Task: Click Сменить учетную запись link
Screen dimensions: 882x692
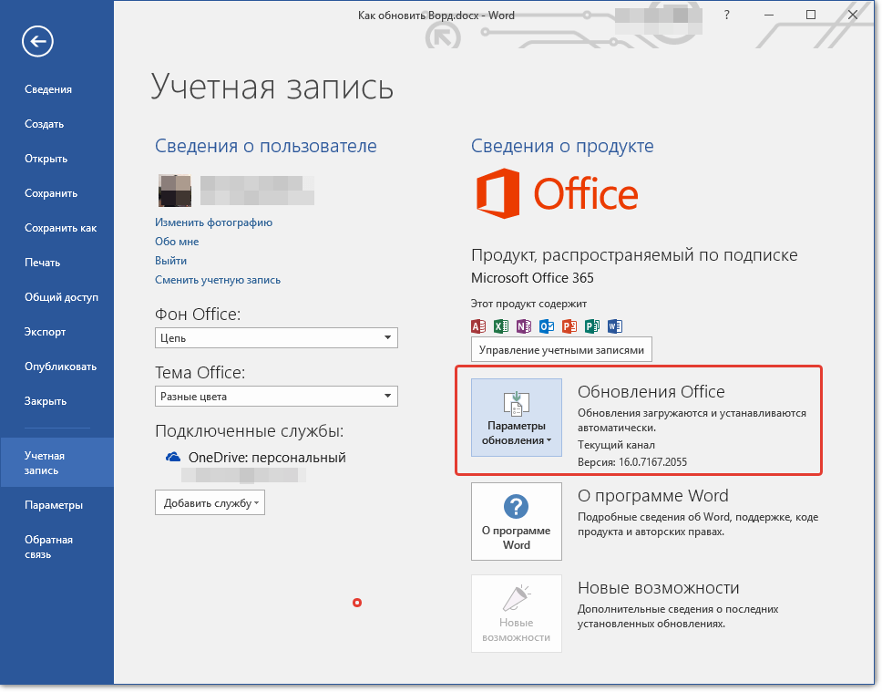Action: pyautogui.click(x=218, y=280)
